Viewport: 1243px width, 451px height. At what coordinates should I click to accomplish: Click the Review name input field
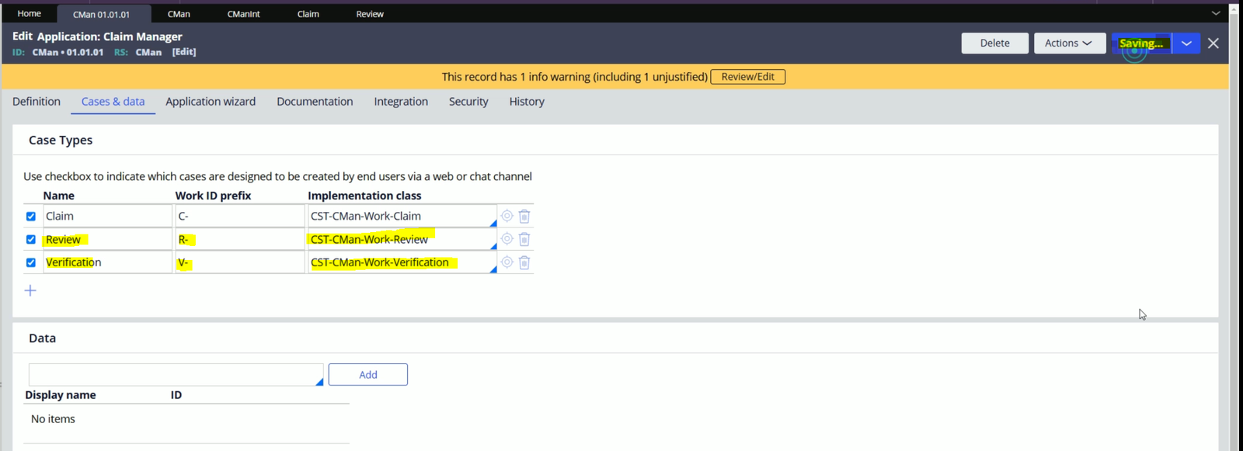pos(107,239)
